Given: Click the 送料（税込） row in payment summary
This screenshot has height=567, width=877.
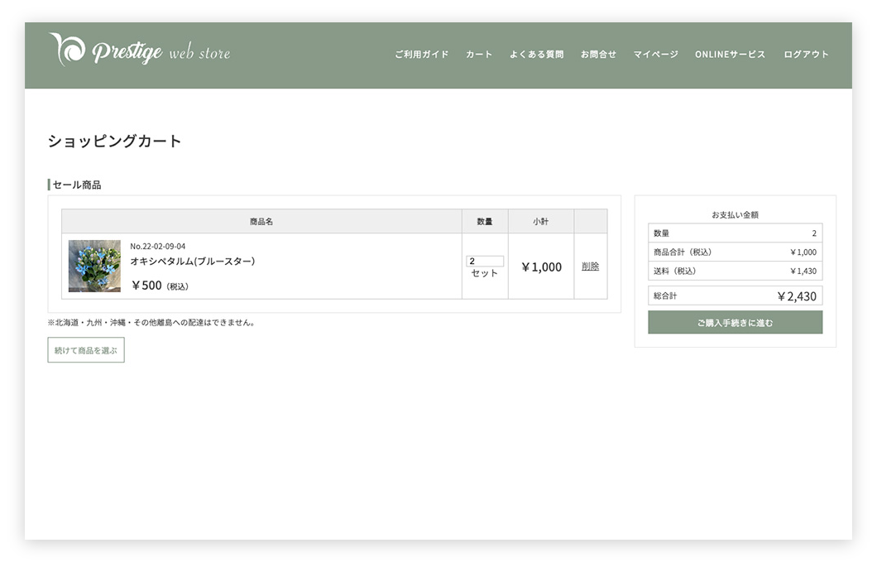Looking at the screenshot, I should [x=735, y=271].
